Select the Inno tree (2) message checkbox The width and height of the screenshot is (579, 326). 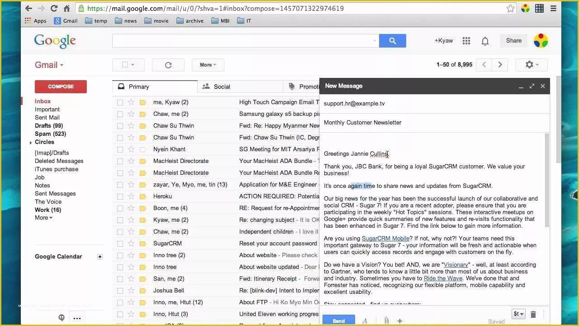coord(120,255)
